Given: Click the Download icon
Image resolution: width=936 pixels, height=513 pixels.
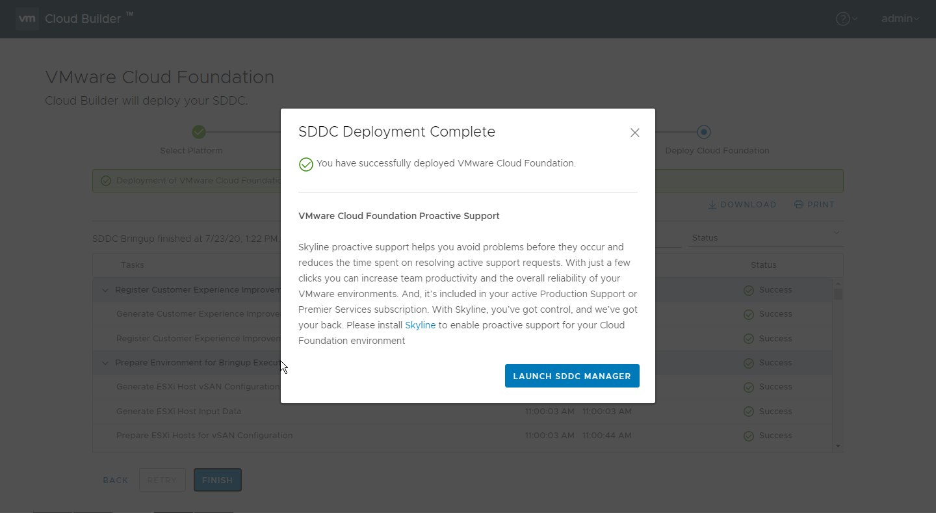Looking at the screenshot, I should (x=712, y=204).
